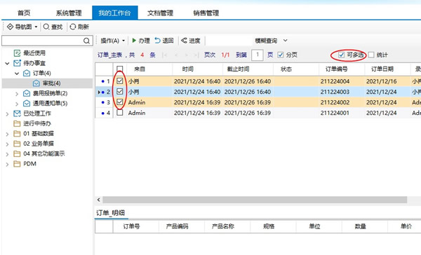Screen dimensions: 421x255
Task: Click the 订单(4) mail icon
Action: 27,73
